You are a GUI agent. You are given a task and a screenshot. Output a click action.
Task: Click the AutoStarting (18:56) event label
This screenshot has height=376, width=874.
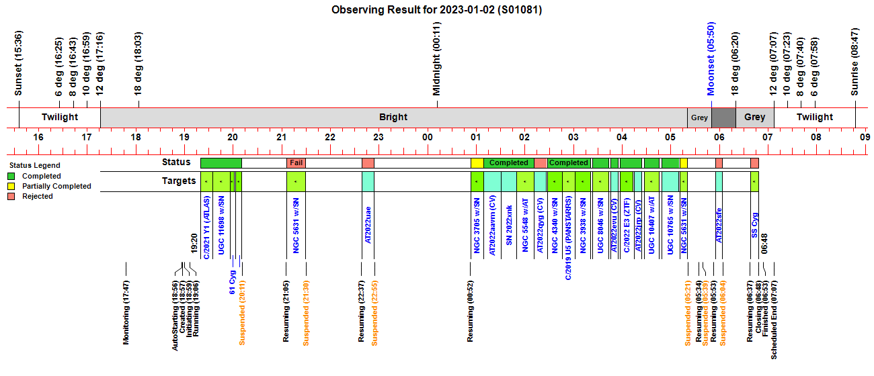[x=175, y=315]
